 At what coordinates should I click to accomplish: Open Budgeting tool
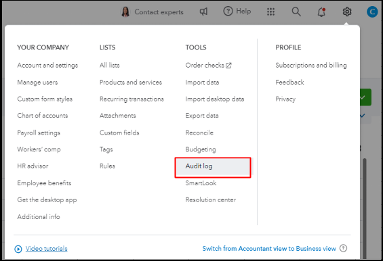(201, 149)
